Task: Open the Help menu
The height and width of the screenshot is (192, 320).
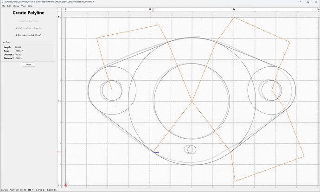Action: (30, 6)
